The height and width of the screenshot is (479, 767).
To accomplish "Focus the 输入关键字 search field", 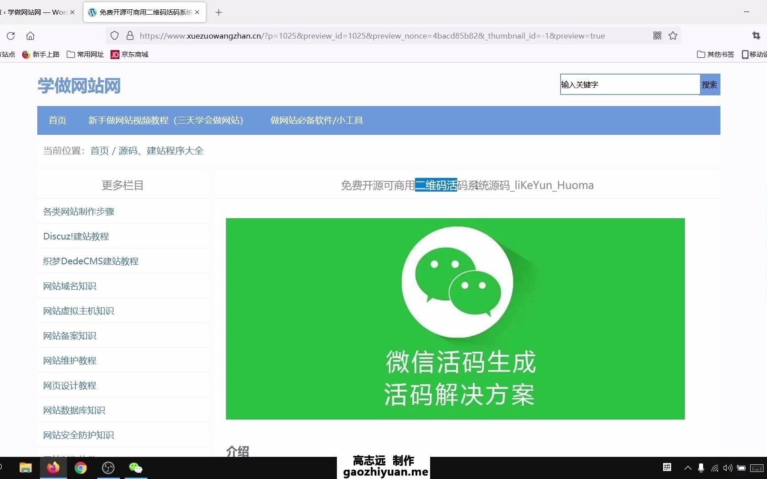I will pyautogui.click(x=630, y=85).
